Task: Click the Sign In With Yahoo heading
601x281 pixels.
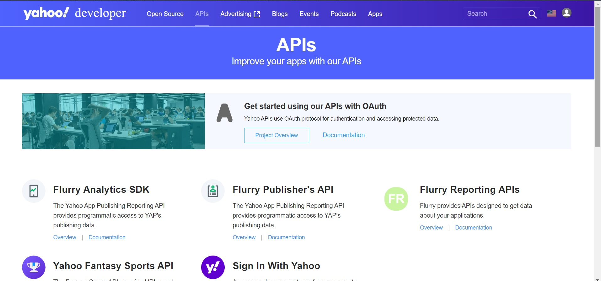Action: pyautogui.click(x=276, y=266)
